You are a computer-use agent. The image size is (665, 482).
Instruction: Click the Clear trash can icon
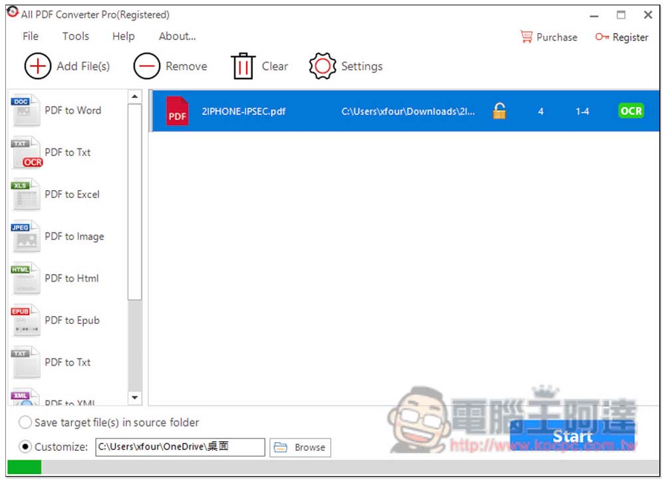[243, 66]
